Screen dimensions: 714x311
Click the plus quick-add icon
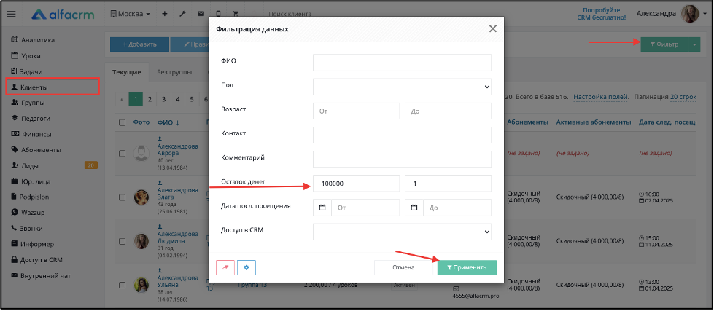pyautogui.click(x=165, y=14)
